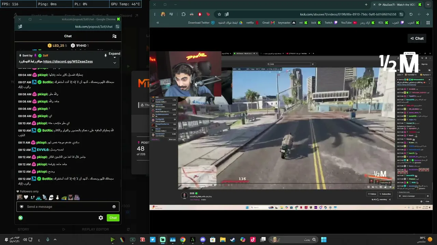Click the green Chat send button
The width and height of the screenshot is (437, 245).
tap(113, 218)
